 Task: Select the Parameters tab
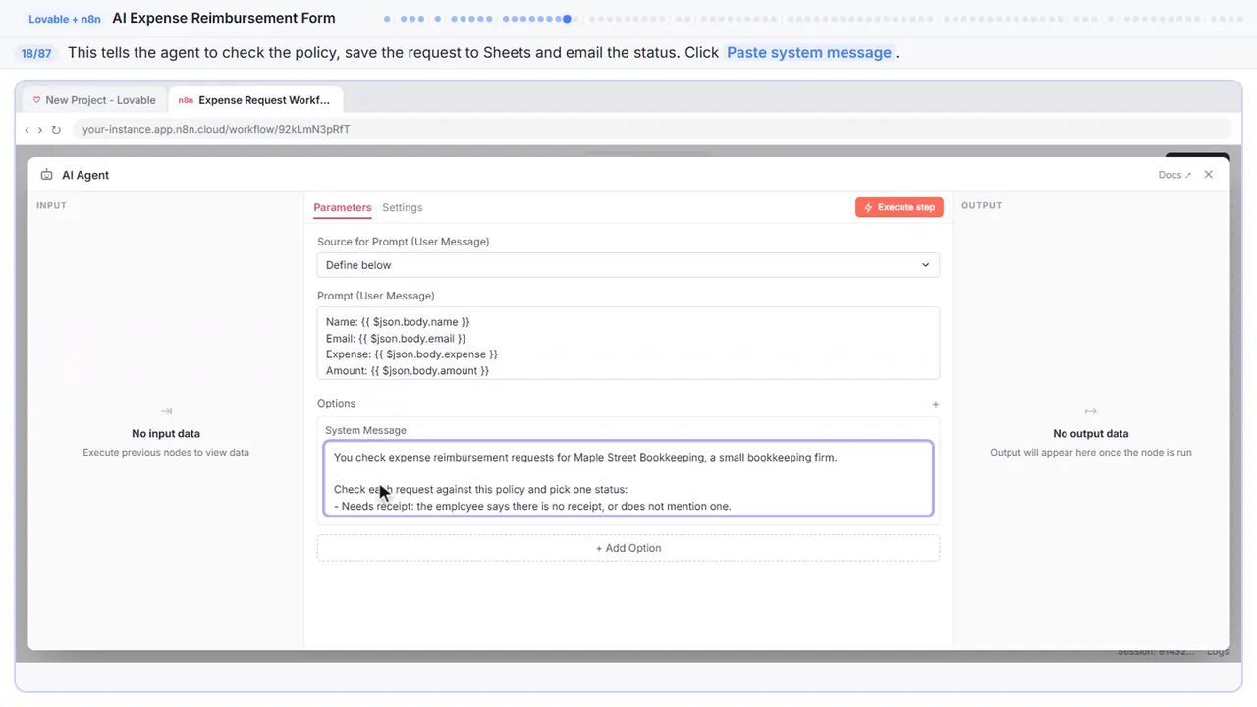pos(343,207)
